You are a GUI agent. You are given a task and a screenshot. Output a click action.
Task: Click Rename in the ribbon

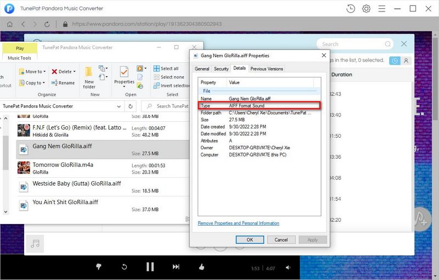tap(63, 83)
